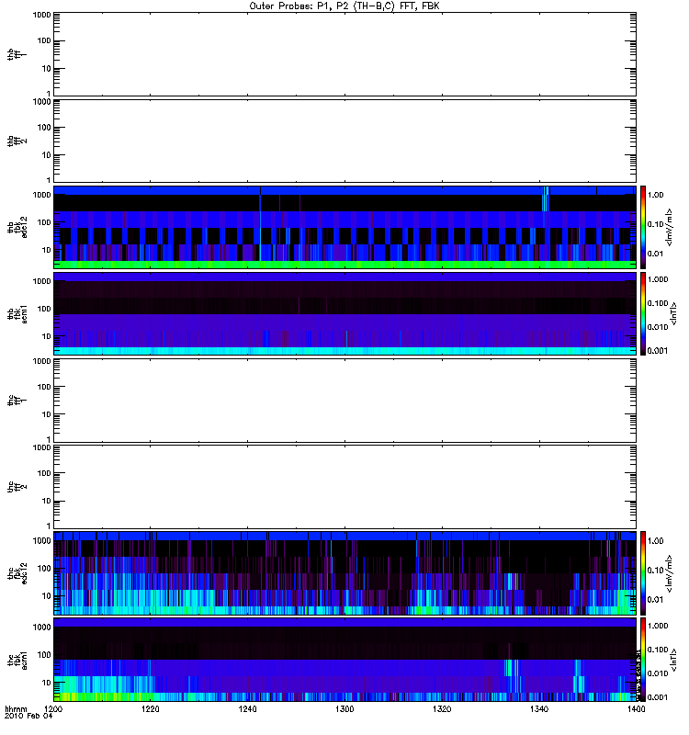Click the plot title "Outer Probes: P1, P2 (TH-B,C) FFT, FBK"
Viewport: 689px width, 735px height.
344,6
